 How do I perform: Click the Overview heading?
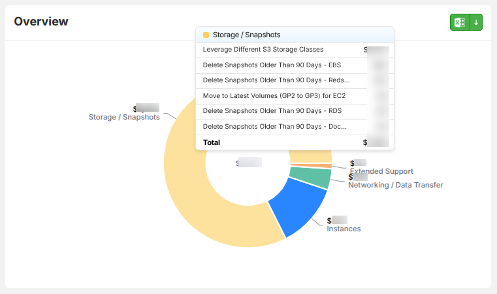point(41,22)
